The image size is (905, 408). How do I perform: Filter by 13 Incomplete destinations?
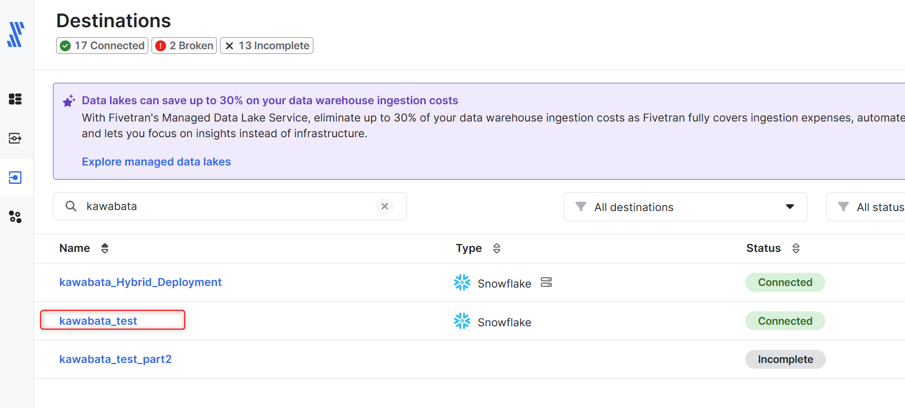coord(266,46)
